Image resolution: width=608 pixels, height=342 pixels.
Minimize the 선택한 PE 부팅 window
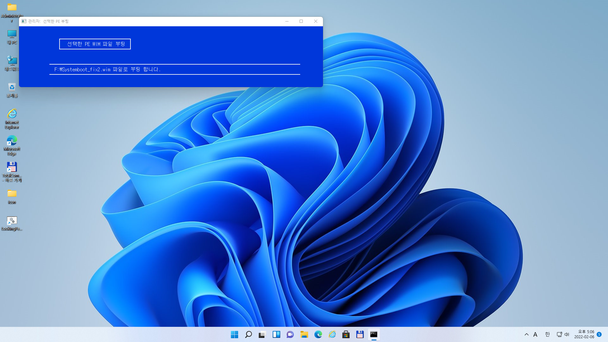coord(287,21)
